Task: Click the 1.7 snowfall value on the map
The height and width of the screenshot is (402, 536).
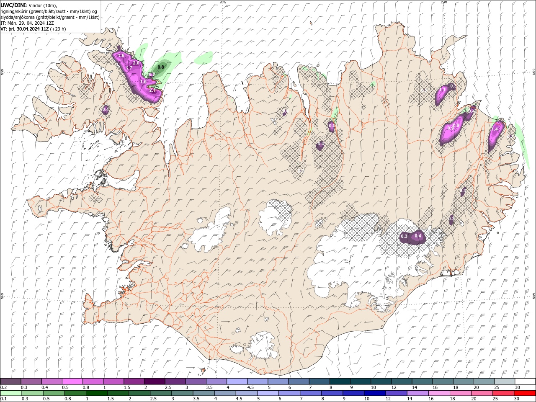Action: coord(129,68)
